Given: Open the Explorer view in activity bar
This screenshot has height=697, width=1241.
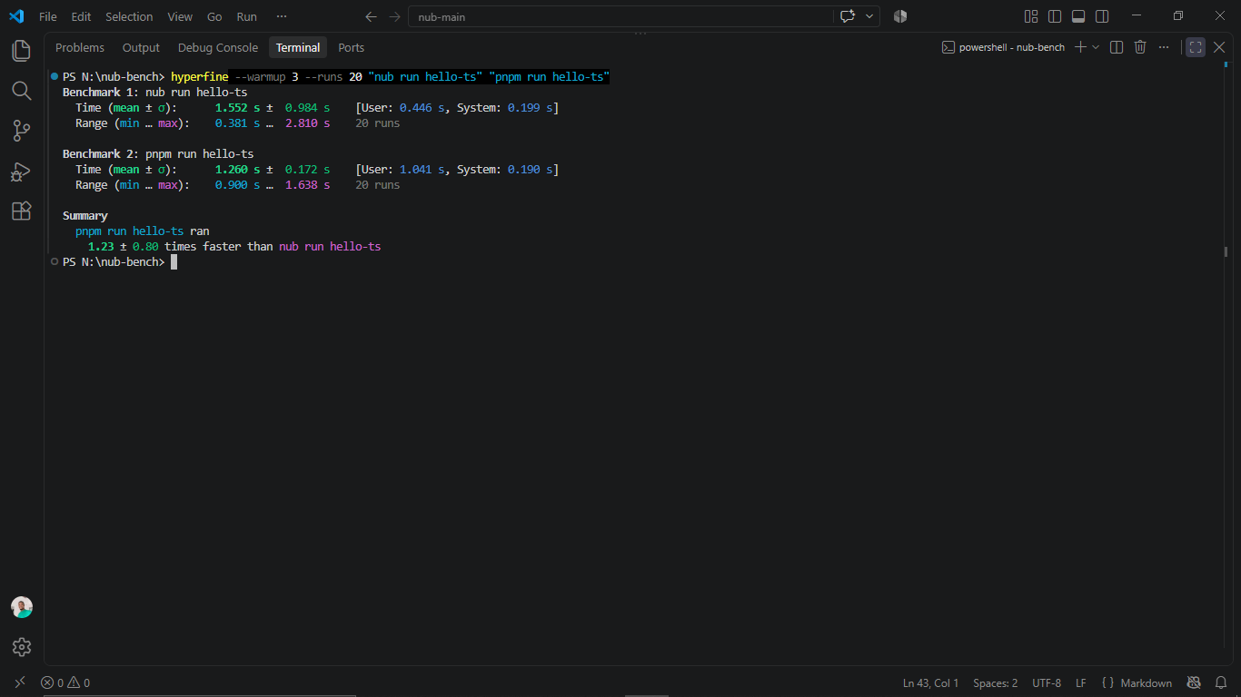Looking at the screenshot, I should pyautogui.click(x=22, y=51).
